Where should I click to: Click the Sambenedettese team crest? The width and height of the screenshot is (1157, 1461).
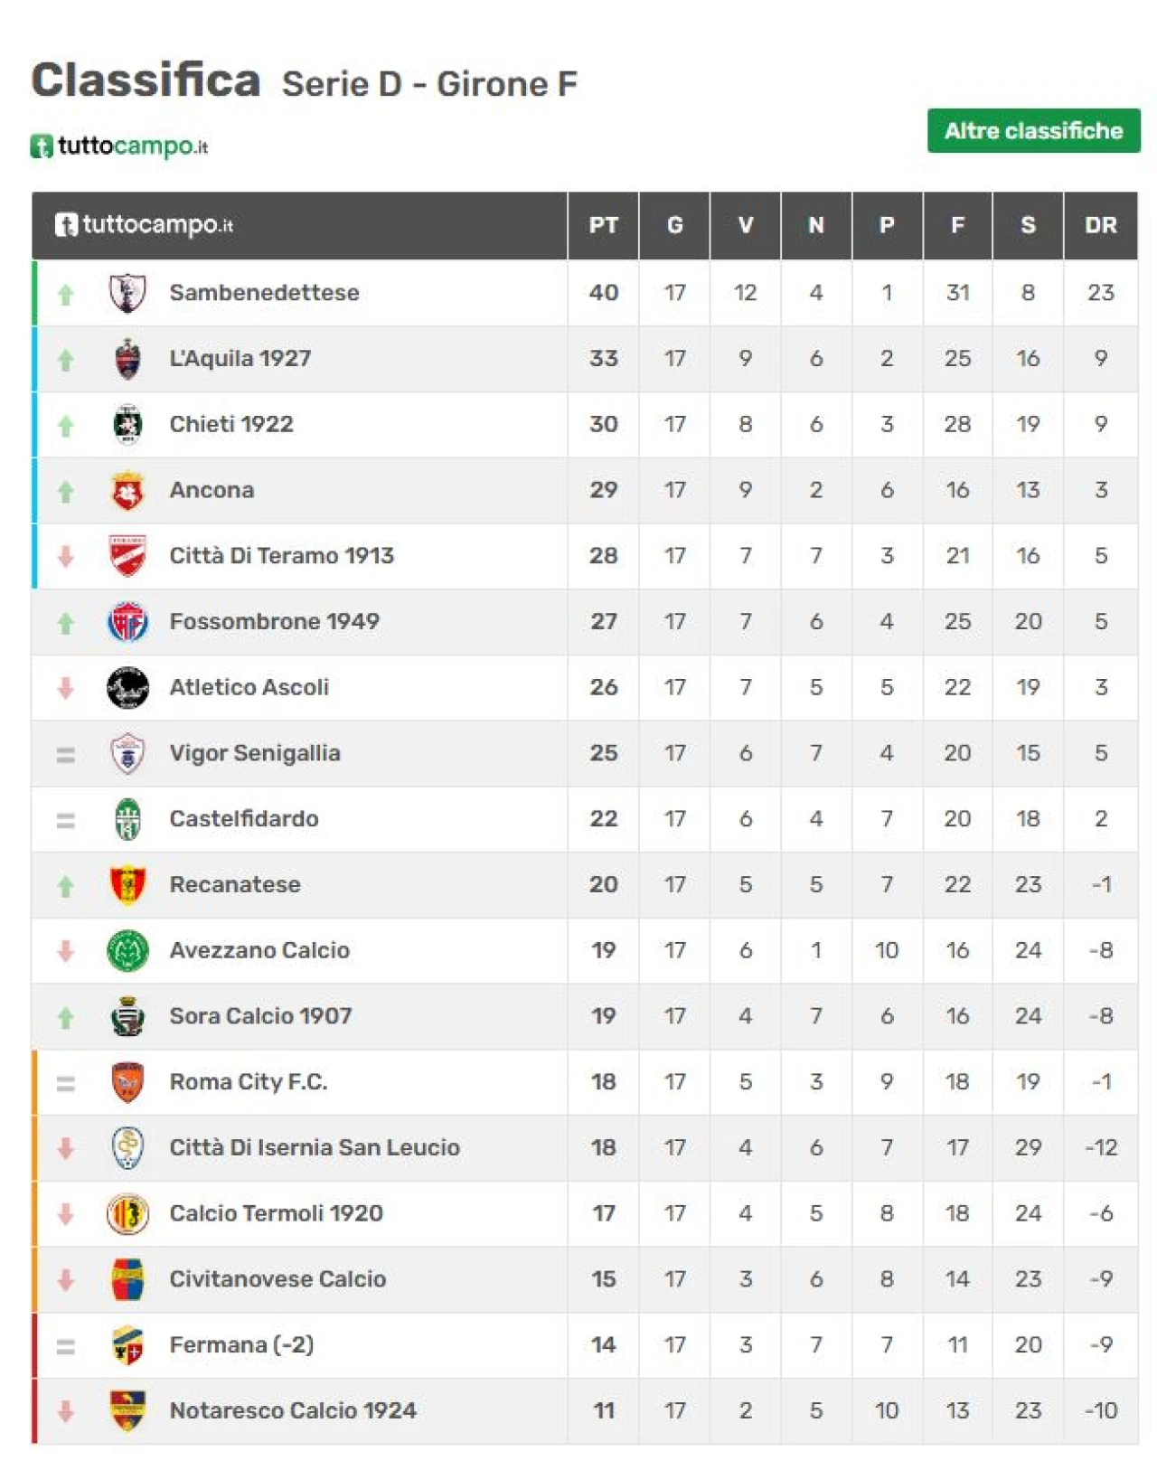pyautogui.click(x=127, y=293)
